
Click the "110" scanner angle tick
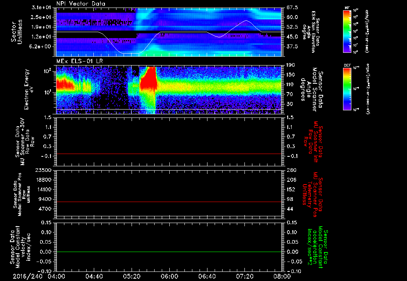291,85
